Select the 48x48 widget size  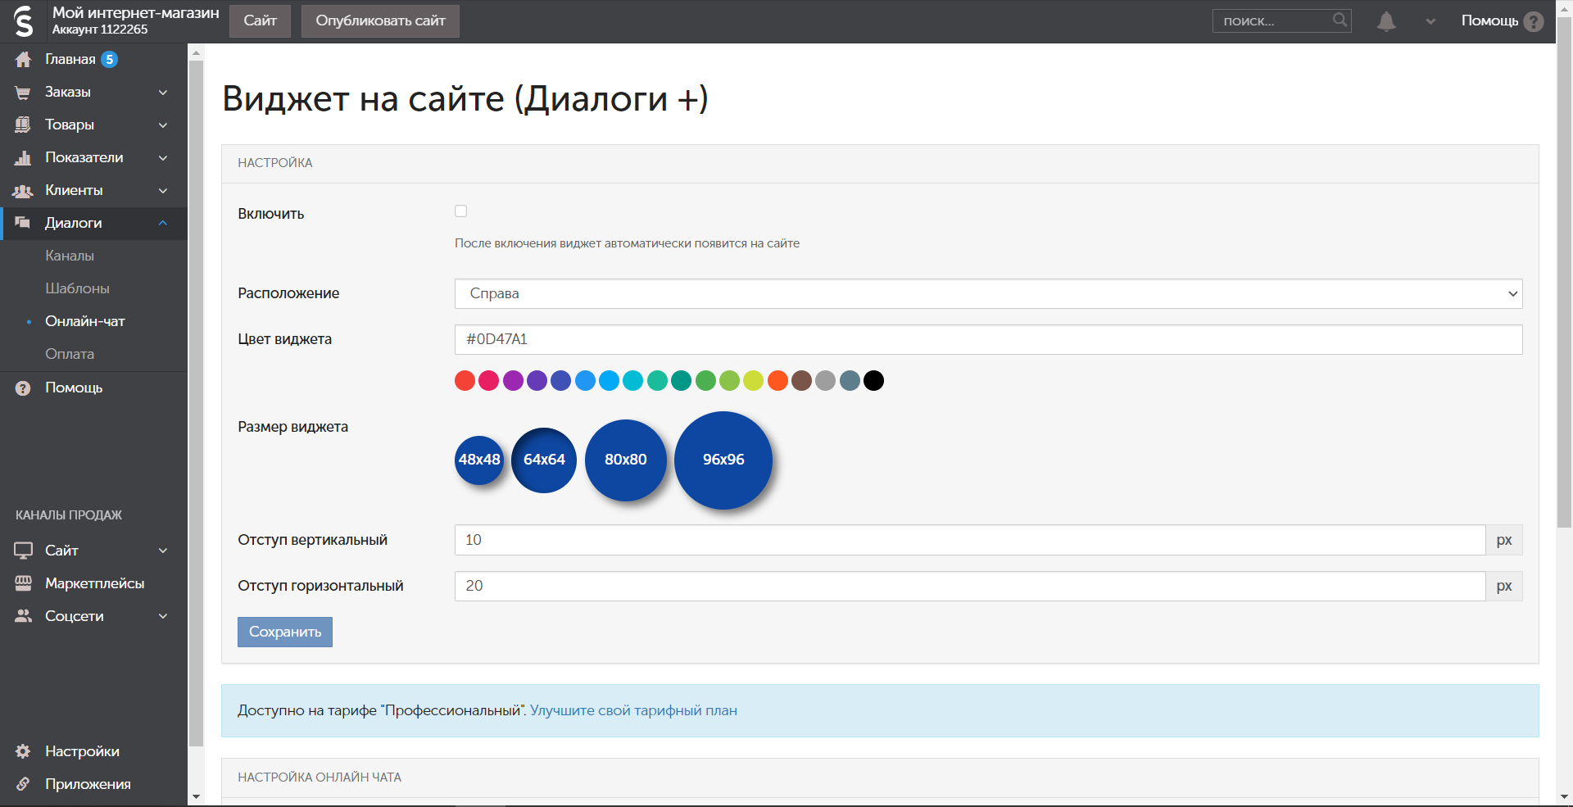[x=479, y=460]
